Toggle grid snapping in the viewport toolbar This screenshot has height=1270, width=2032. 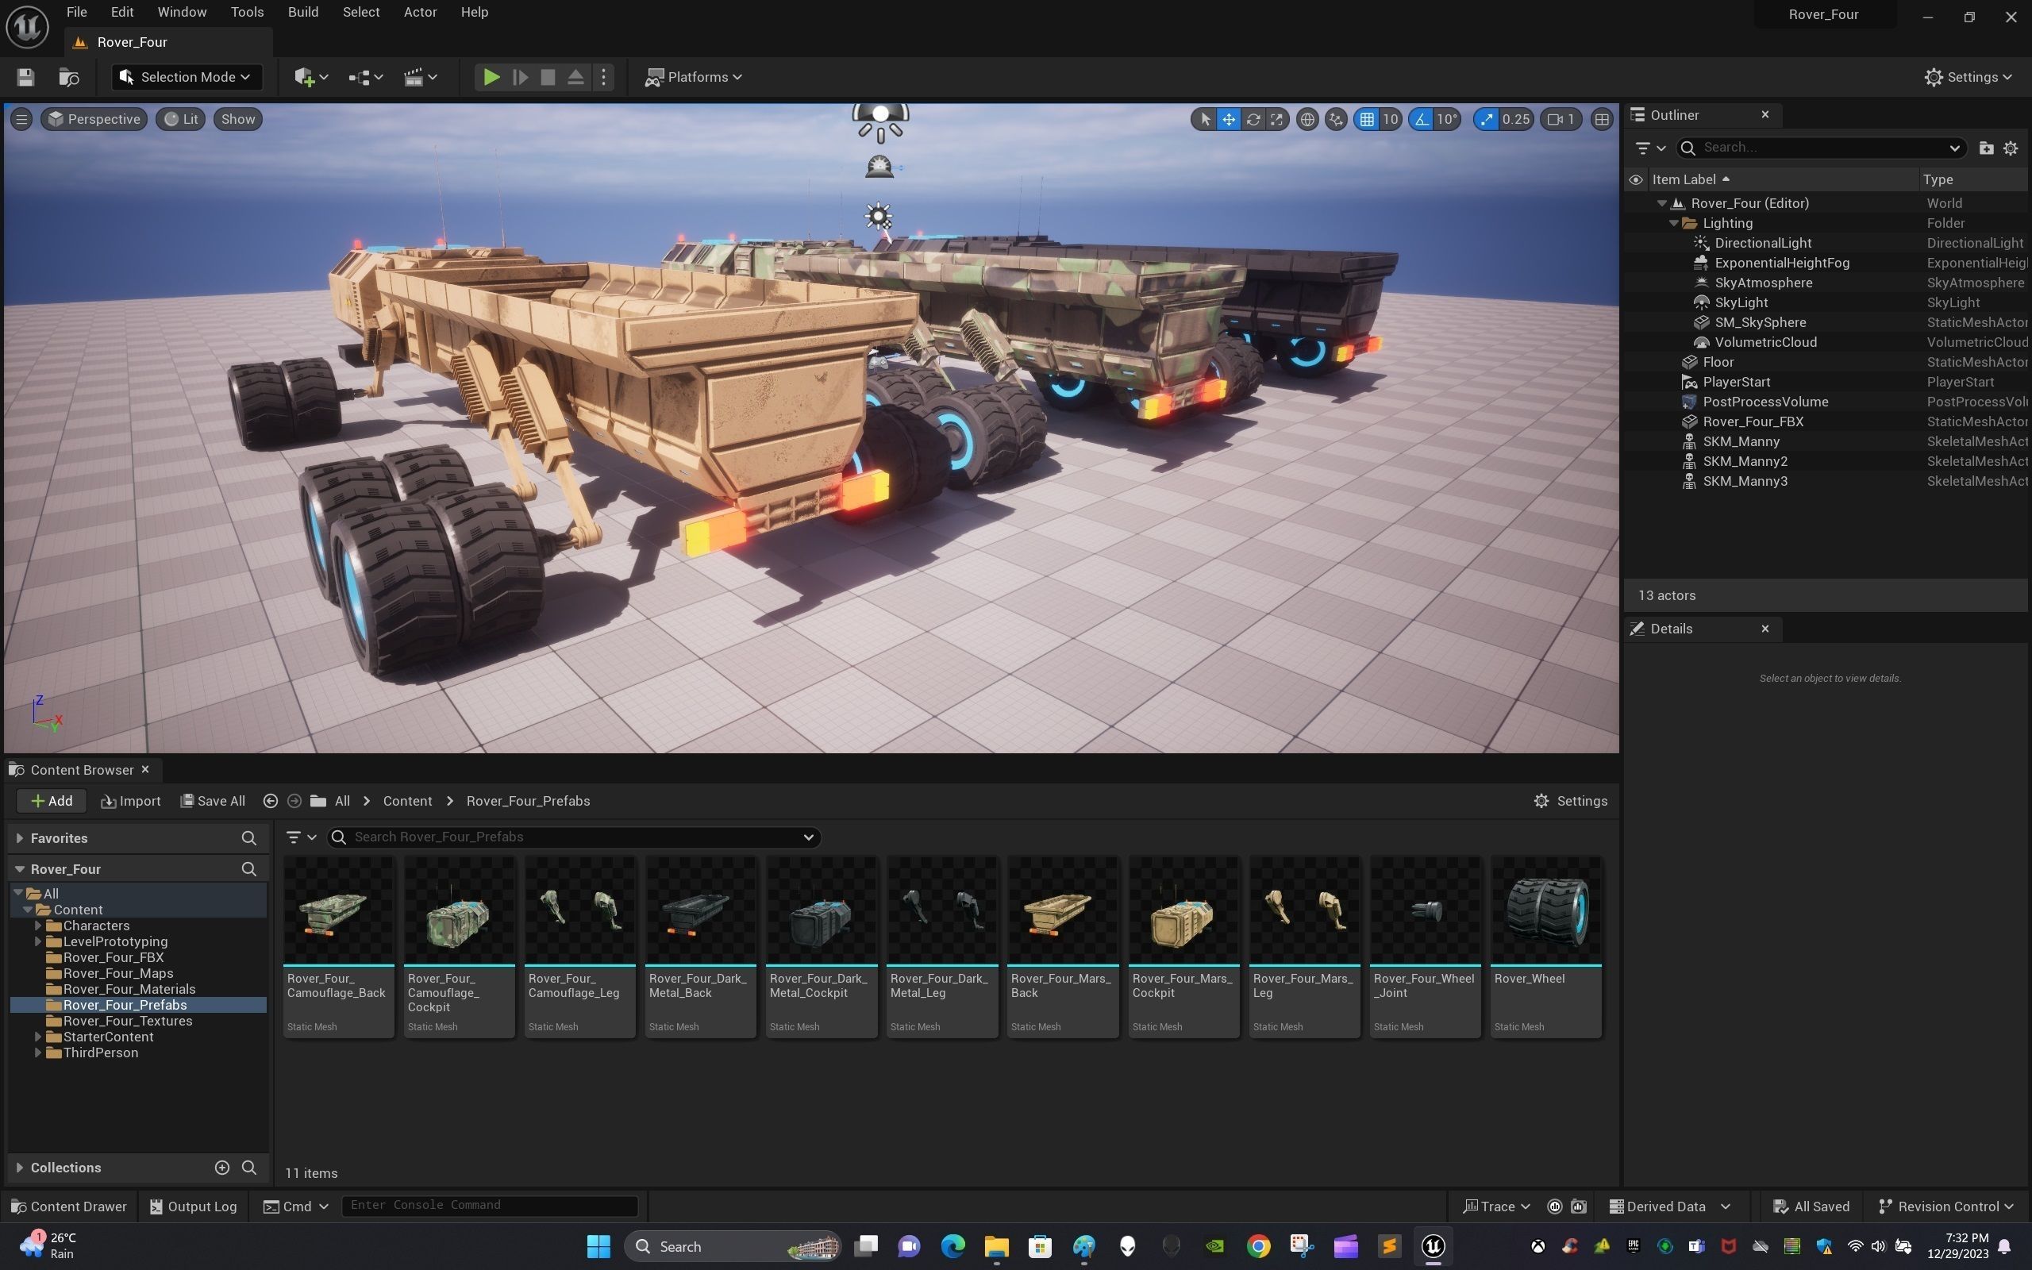pos(1367,119)
